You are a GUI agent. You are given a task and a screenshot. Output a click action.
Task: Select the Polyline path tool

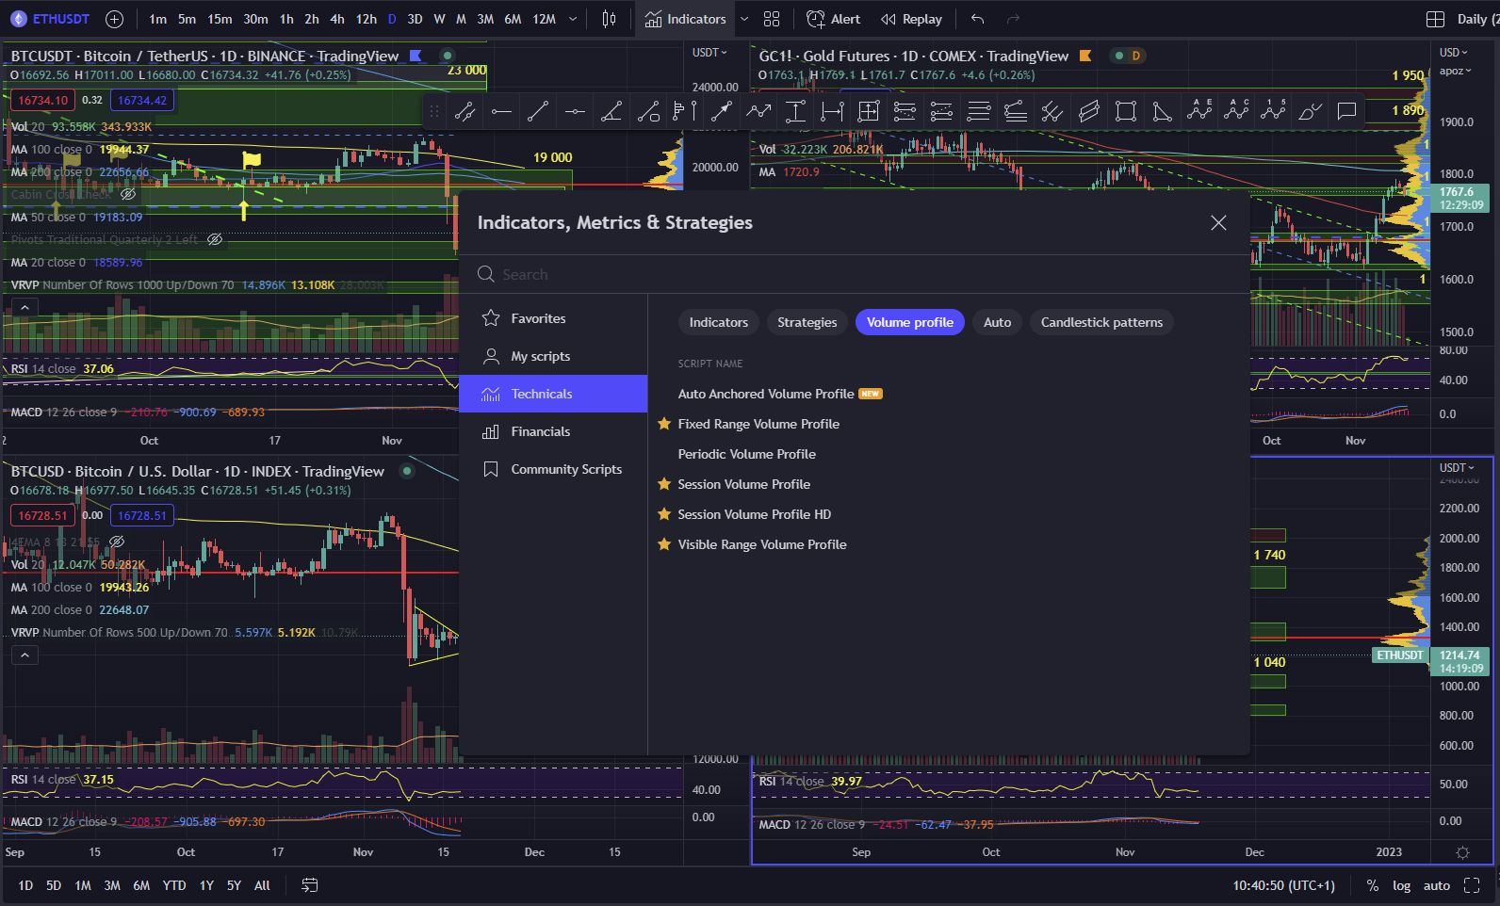(x=758, y=112)
